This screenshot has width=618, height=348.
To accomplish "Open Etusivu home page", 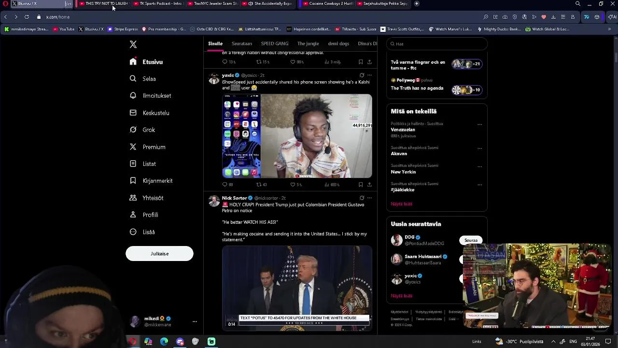I will pyautogui.click(x=146, y=62).
